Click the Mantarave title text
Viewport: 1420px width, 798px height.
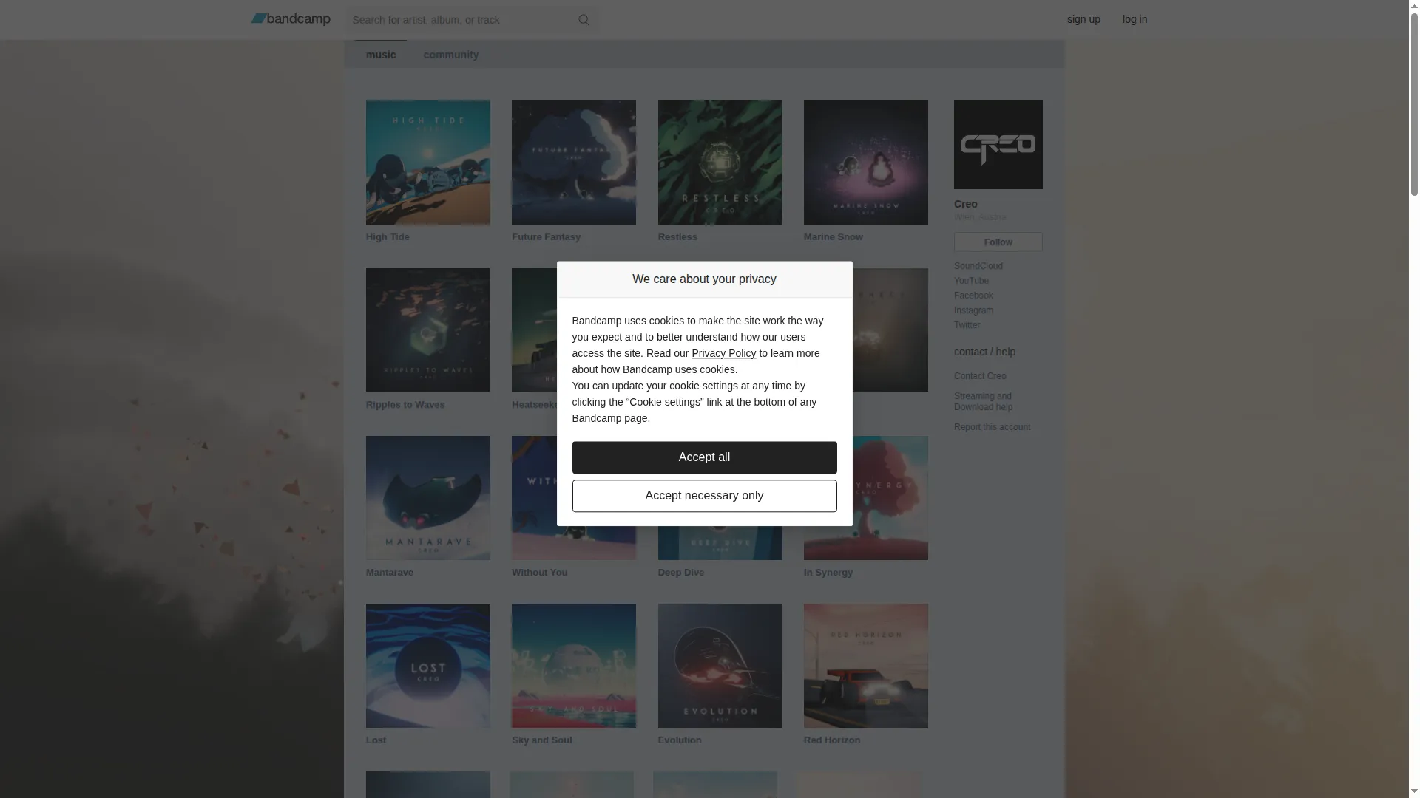pos(390,573)
